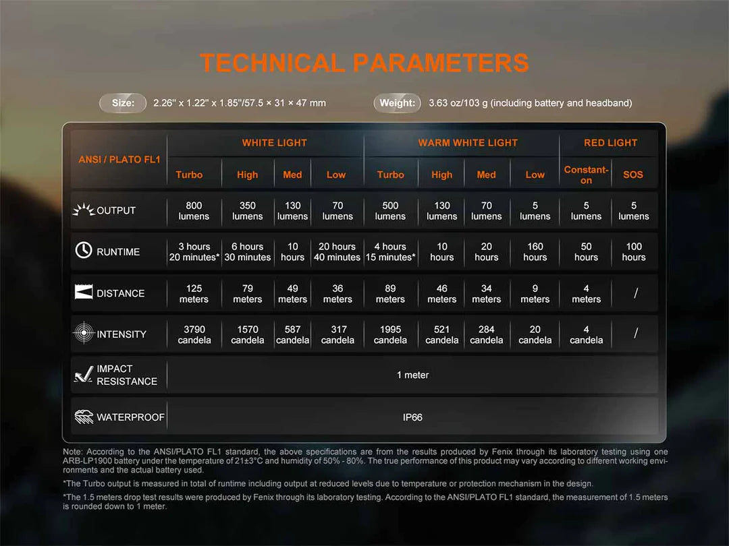Click the WHITE LIGHT column group header

click(x=274, y=143)
